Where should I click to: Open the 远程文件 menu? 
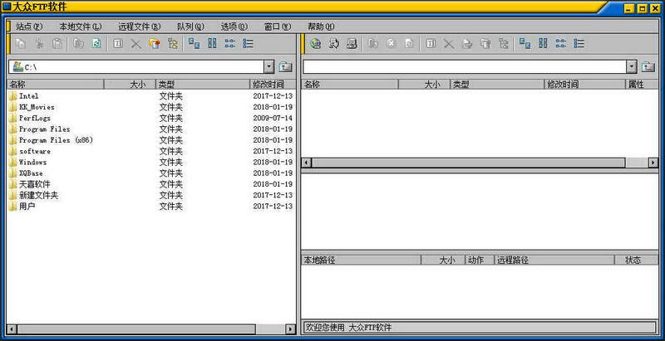[x=140, y=27]
